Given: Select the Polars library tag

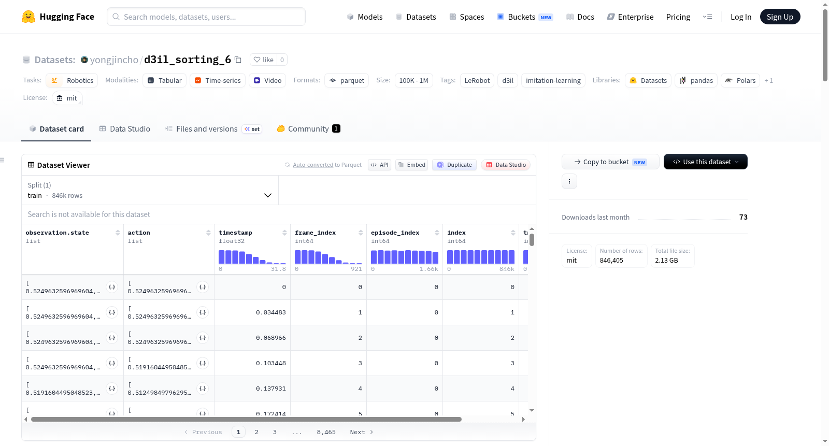Looking at the screenshot, I should 741,80.
